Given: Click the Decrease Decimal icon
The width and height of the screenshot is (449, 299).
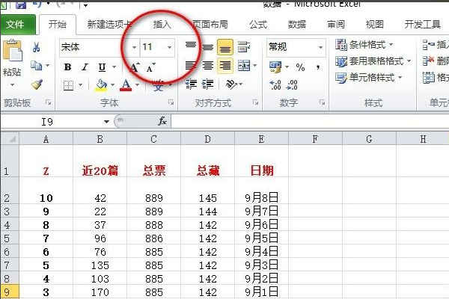Looking at the screenshot, I should pyautogui.click(x=292, y=84).
